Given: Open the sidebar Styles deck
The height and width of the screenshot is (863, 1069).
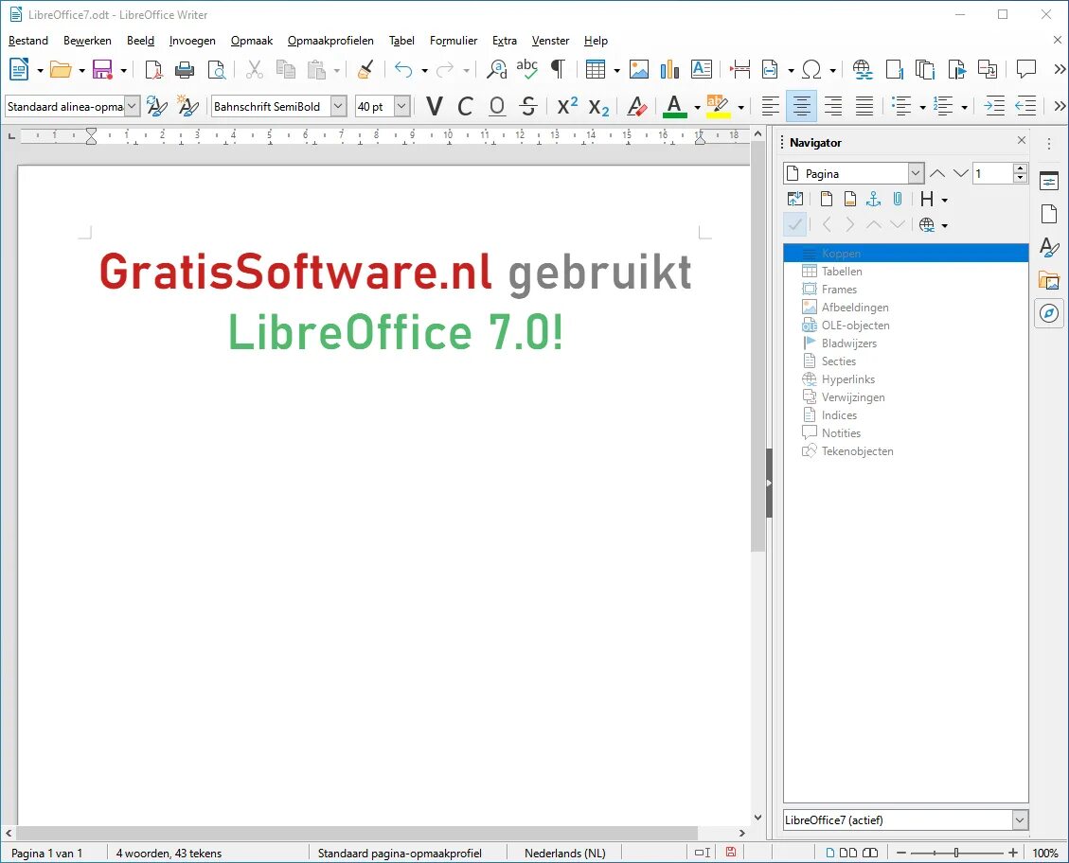Looking at the screenshot, I should point(1048,247).
